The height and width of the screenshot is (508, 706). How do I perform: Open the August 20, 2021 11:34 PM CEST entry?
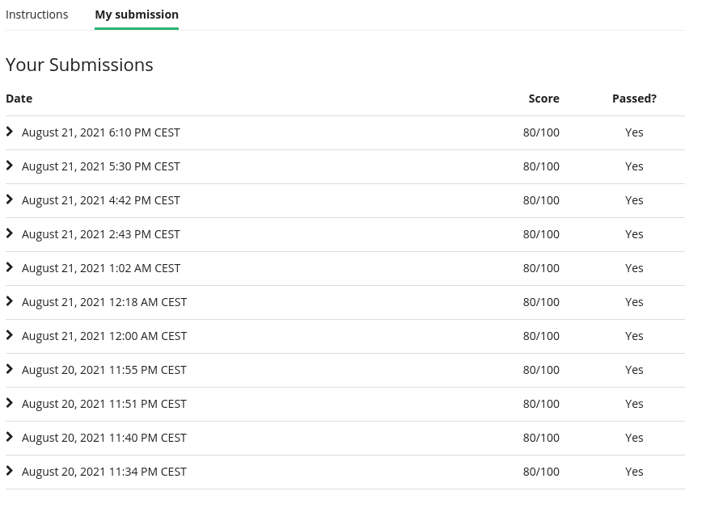click(345, 472)
